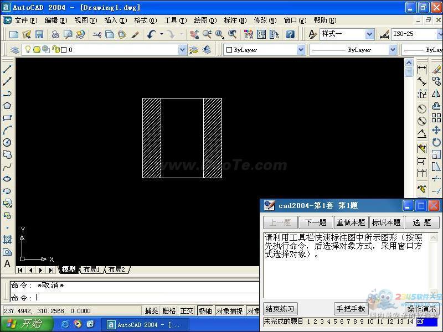Click the 结束练习 button

280,309
